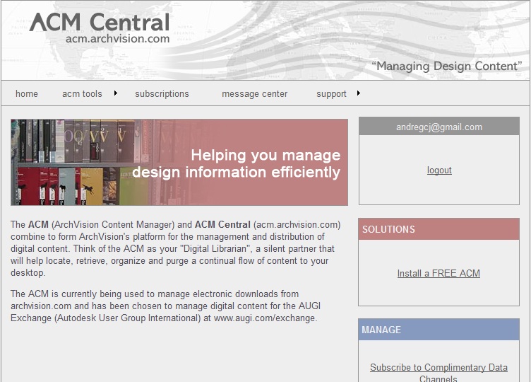Click the bookshelf banner image
Viewport: 531px width, 382px height.
pyautogui.click(x=179, y=162)
